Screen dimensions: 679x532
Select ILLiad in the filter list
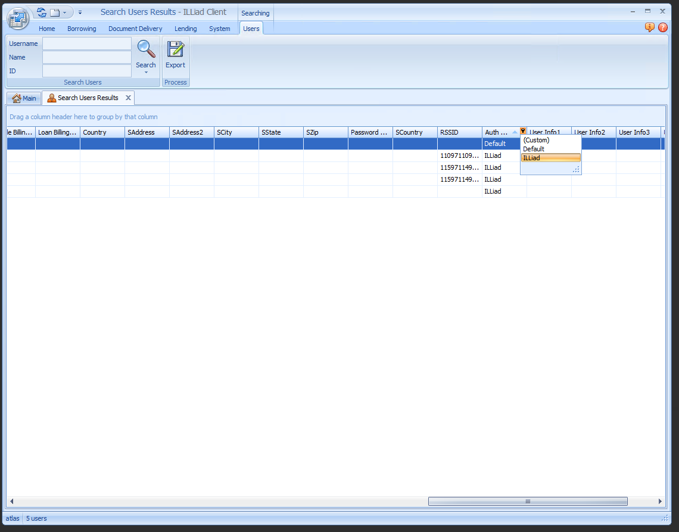[x=550, y=158]
